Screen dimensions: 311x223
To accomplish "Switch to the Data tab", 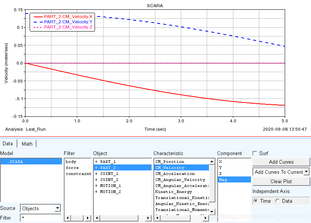I will pos(8,144).
